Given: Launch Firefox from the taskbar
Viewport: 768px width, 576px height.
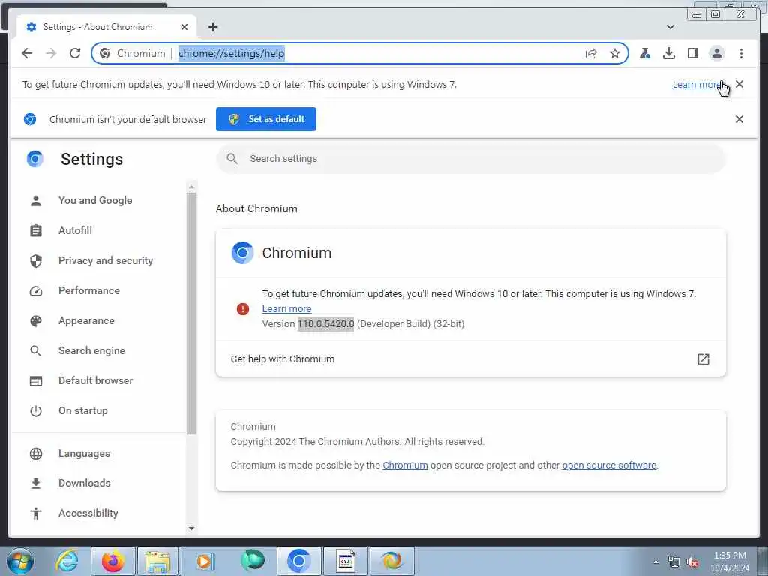Looking at the screenshot, I should (x=113, y=561).
